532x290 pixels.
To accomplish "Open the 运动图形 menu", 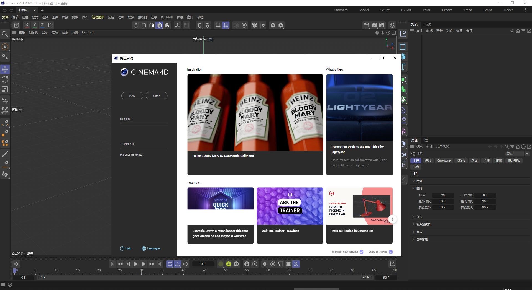I will (98, 17).
